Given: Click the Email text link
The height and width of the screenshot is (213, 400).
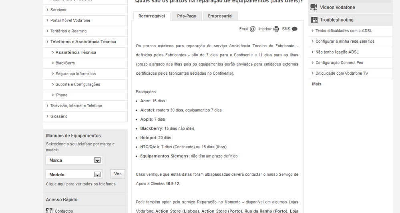Looking at the screenshot, I should point(243,29).
